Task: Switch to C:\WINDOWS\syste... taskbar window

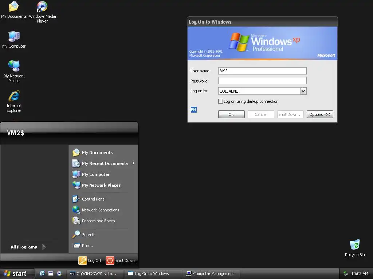Action: click(94, 274)
